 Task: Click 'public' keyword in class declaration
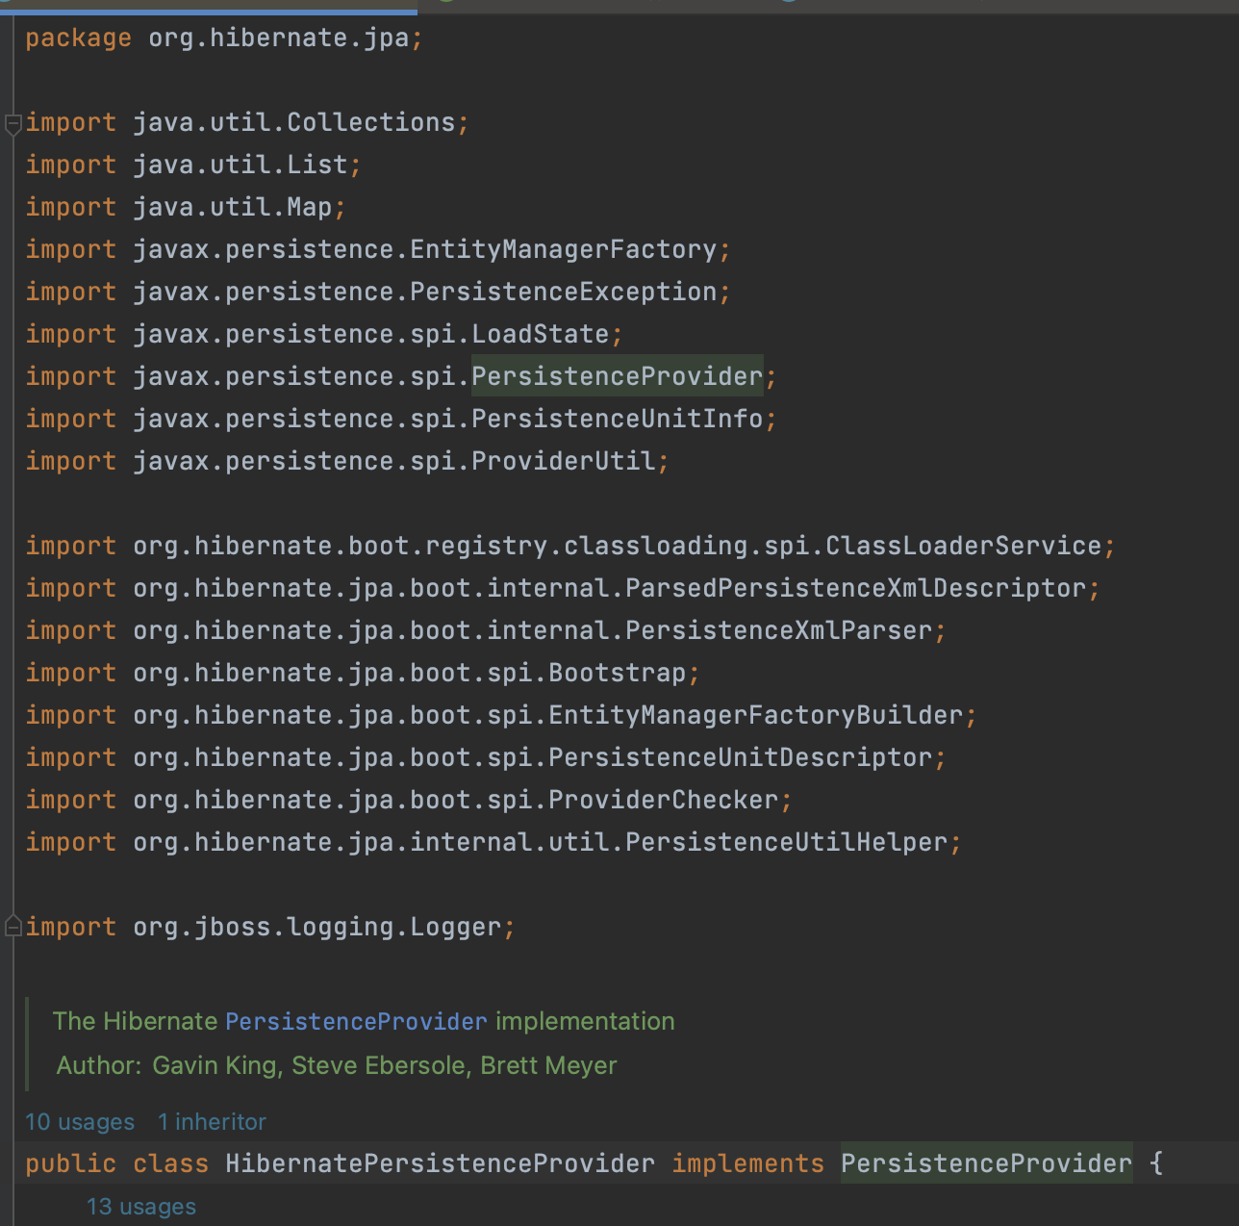(x=71, y=1163)
